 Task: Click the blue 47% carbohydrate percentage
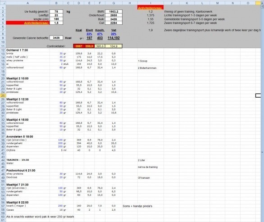tap(100, 34)
